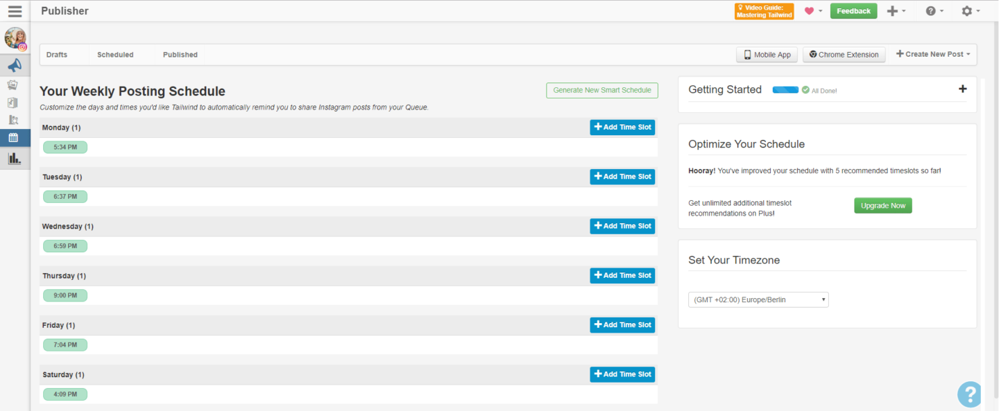Click the Mobile App button
The image size is (999, 411).
click(x=767, y=55)
